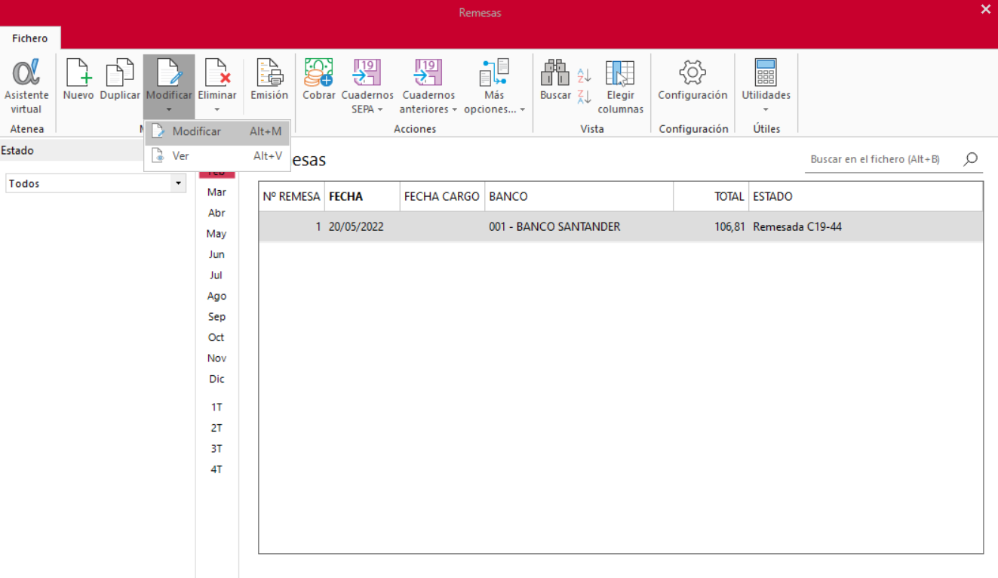Expand the Eliminar dropdown arrow

tap(217, 110)
